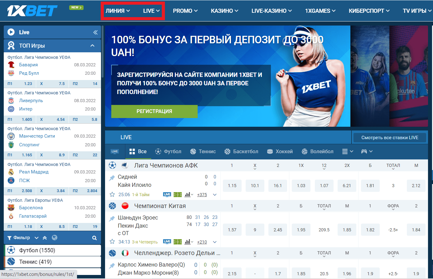Open the TV ИГРЫ menu
Screen dimensions: 433x279
[x=417, y=11]
